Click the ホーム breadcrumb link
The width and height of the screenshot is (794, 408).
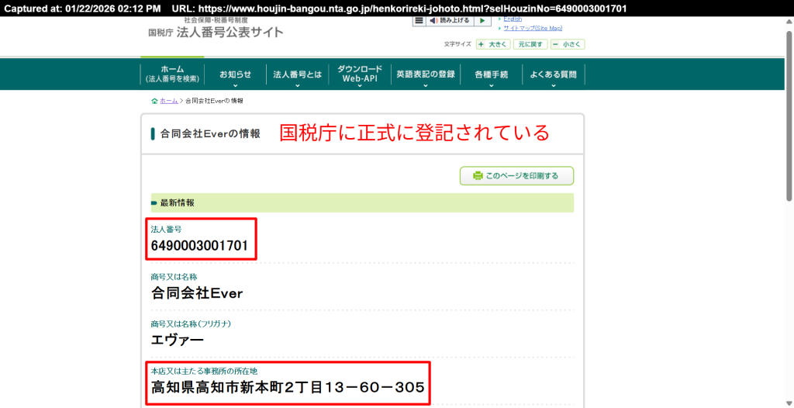[168, 101]
